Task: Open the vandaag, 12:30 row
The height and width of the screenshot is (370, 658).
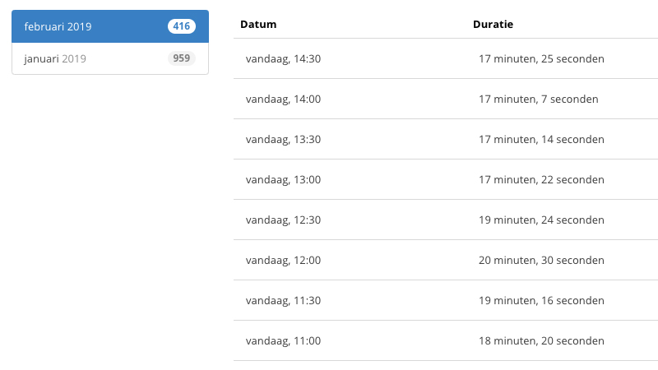Action: [x=446, y=220]
